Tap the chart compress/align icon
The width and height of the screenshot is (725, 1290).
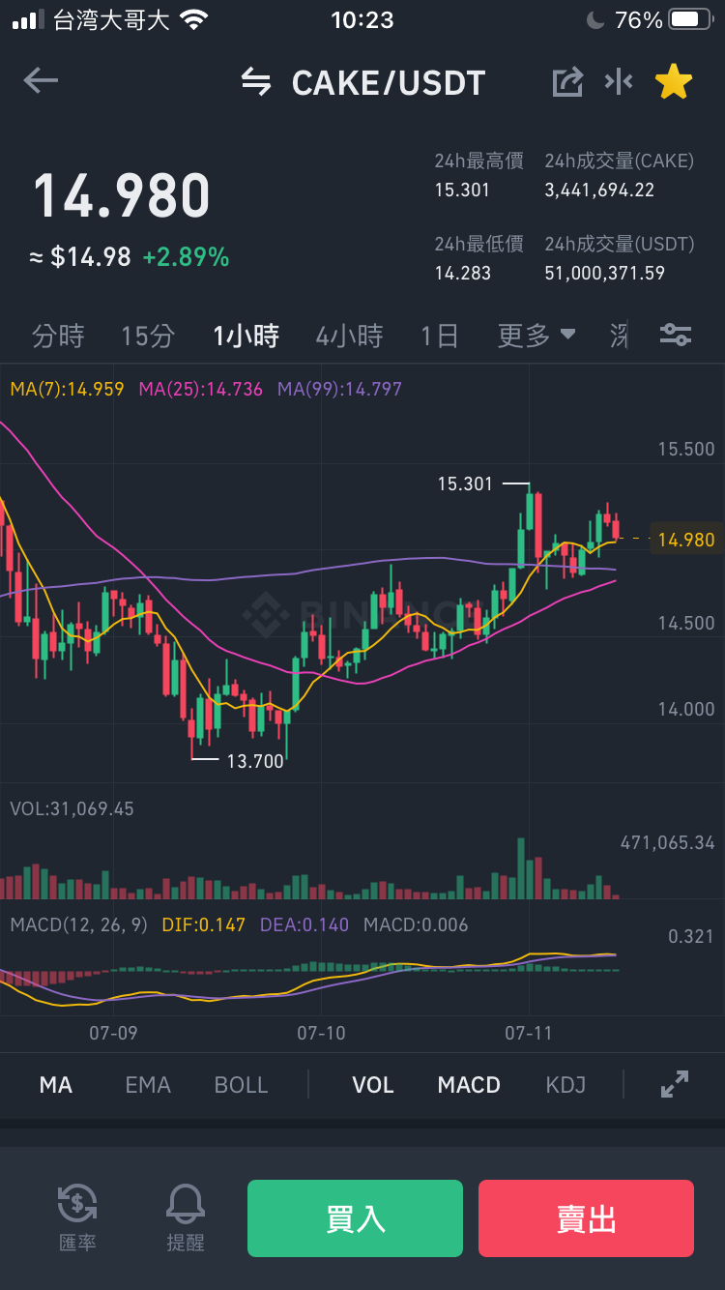point(619,82)
